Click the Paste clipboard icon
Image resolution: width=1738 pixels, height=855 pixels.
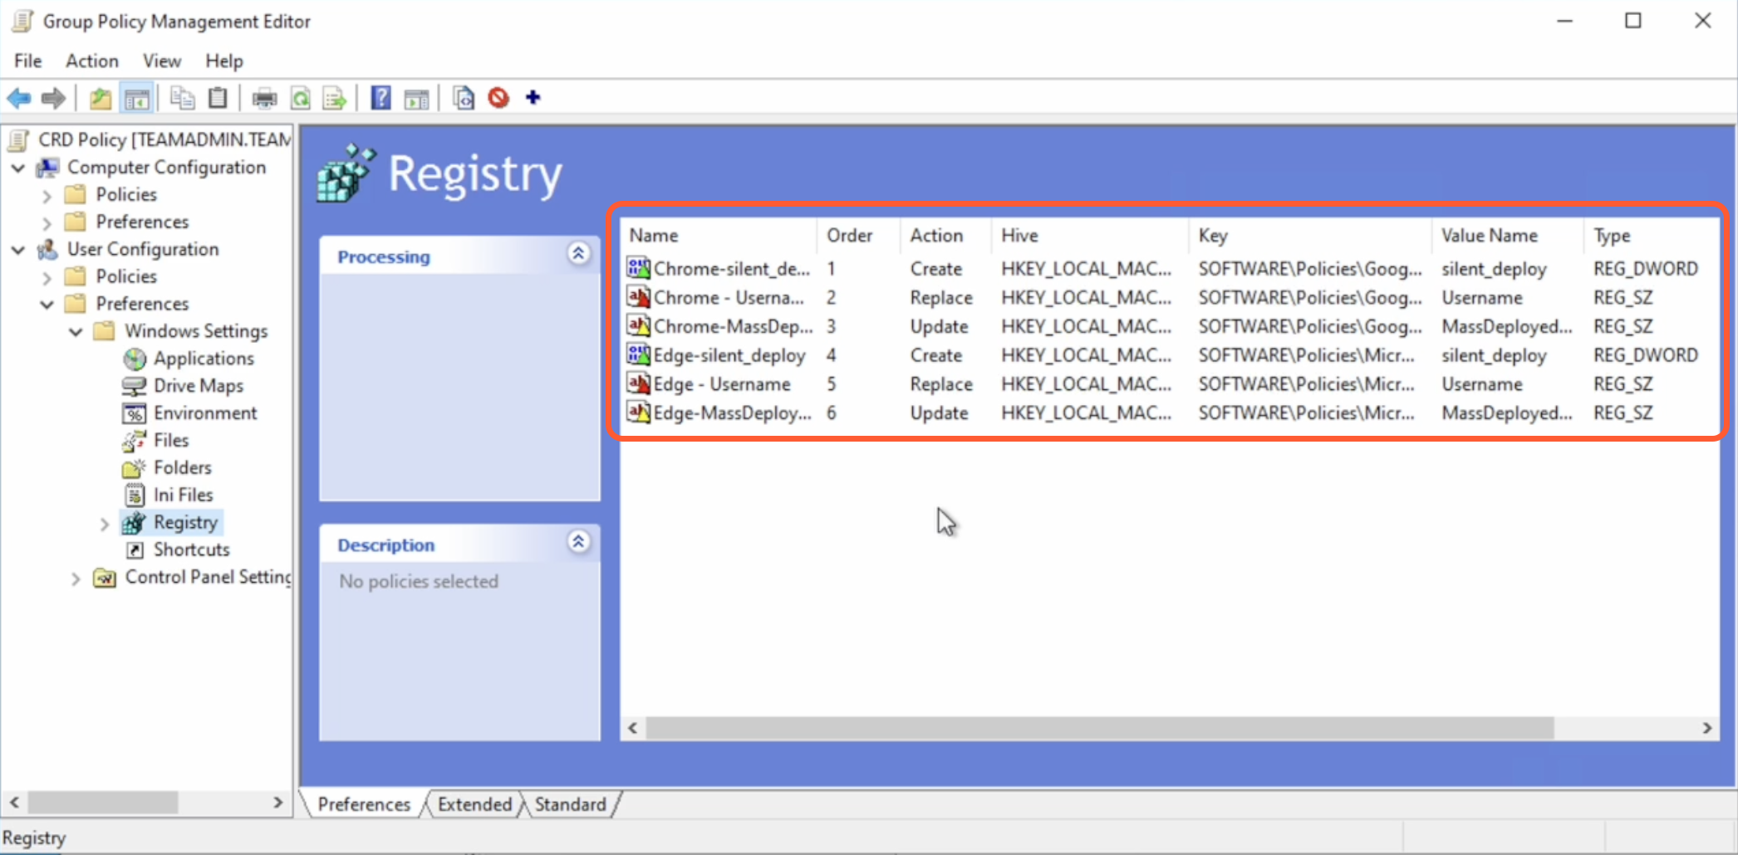(x=218, y=98)
